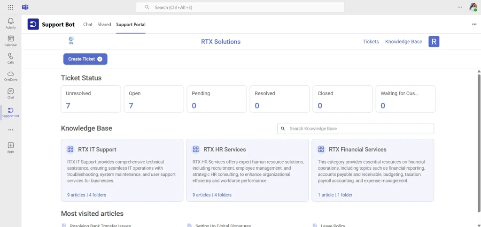Click the Ticket Status heading
The width and height of the screenshot is (481, 227).
coord(81,78)
